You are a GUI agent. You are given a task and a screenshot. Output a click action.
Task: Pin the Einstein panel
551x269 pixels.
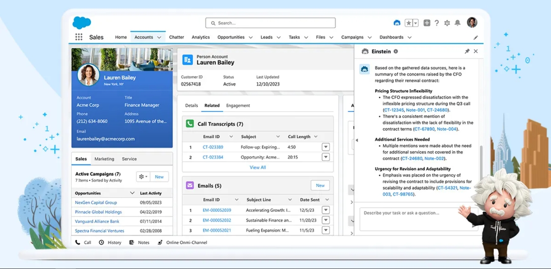click(x=467, y=51)
